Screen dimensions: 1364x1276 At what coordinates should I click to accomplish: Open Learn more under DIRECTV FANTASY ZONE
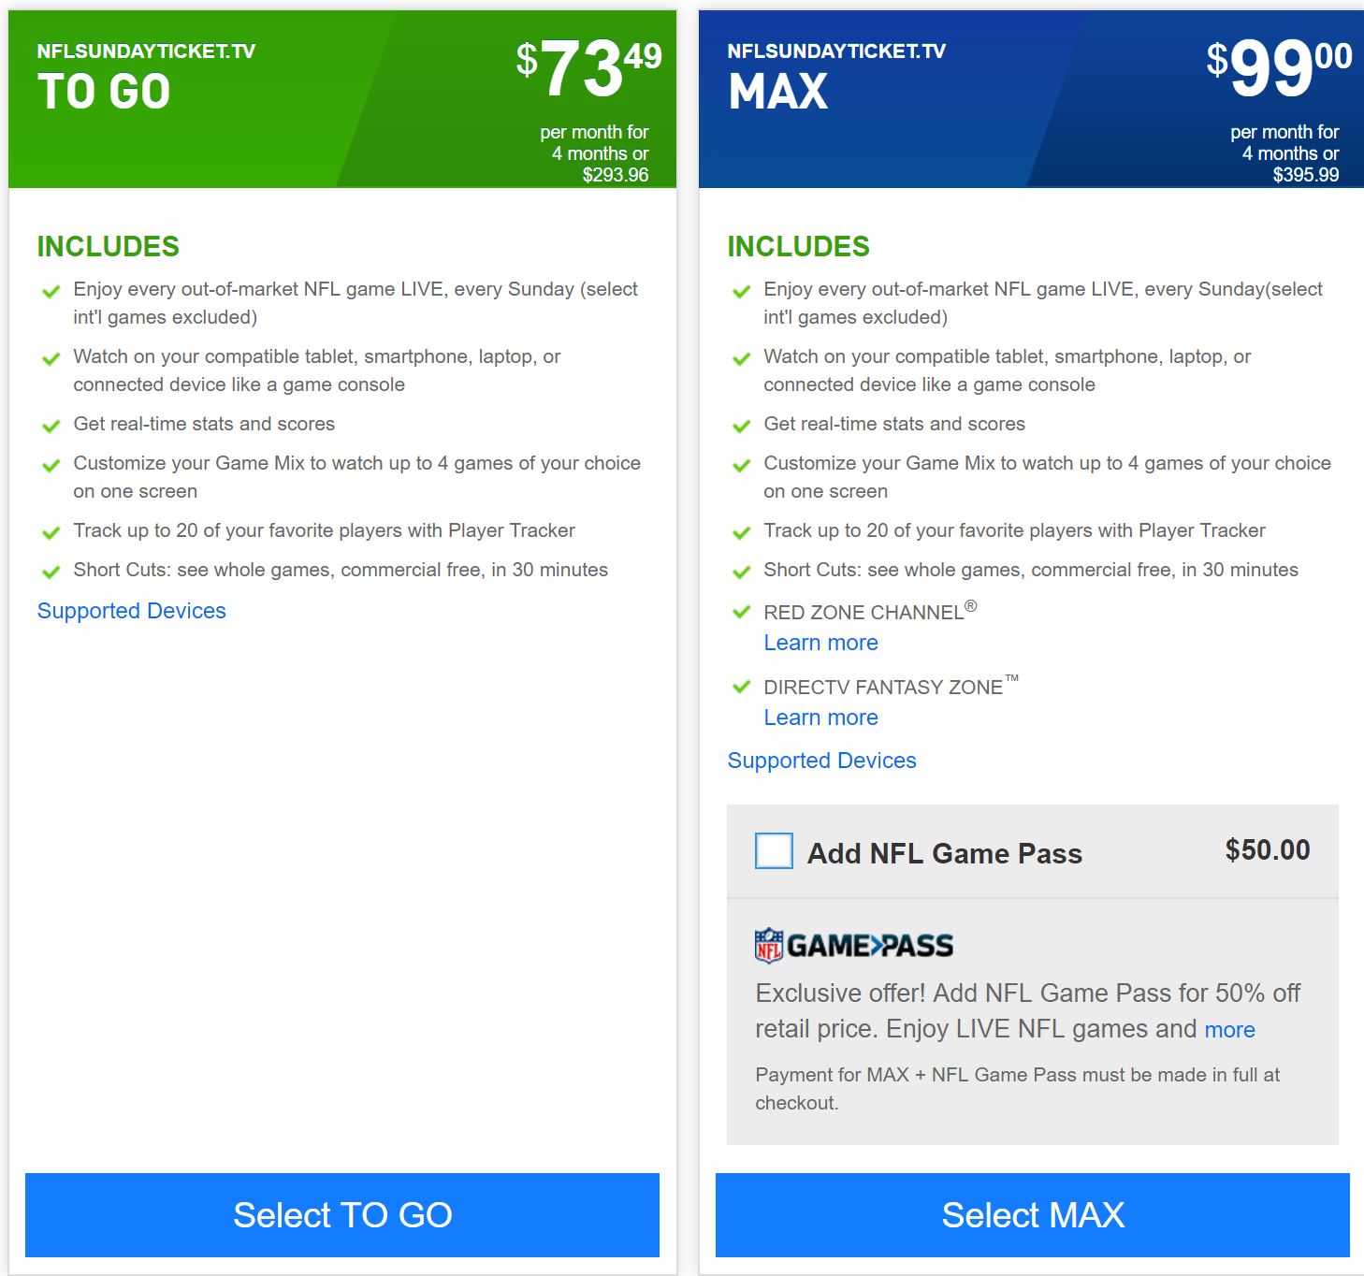pos(821,718)
